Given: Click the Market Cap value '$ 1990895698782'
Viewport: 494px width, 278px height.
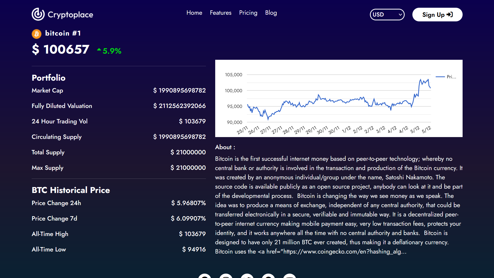Looking at the screenshot, I should (x=179, y=90).
